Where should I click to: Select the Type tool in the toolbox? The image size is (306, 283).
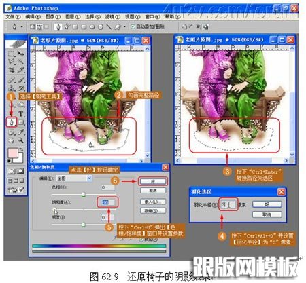point(21,113)
